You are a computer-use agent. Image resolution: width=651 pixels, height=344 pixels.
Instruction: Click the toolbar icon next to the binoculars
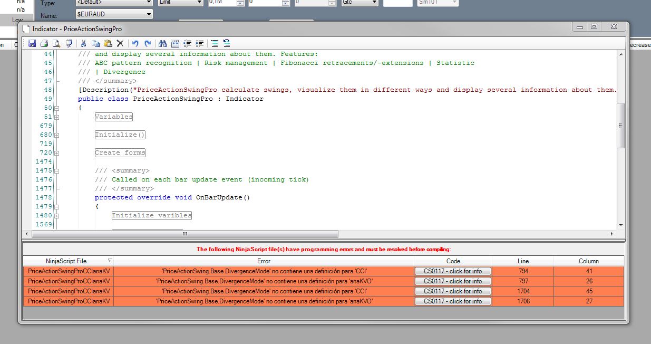pos(175,43)
